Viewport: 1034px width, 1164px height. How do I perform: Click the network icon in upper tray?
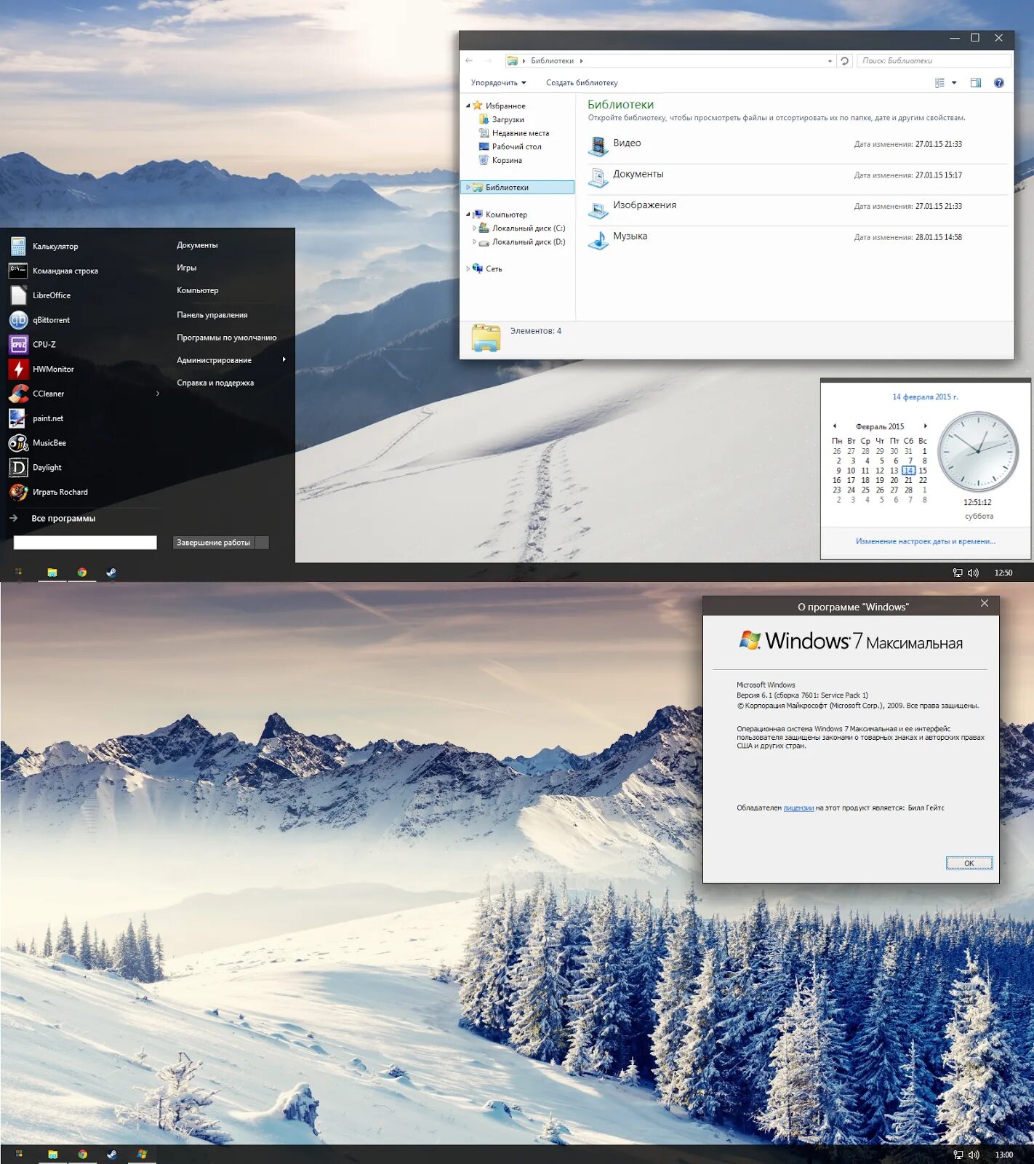coord(958,573)
